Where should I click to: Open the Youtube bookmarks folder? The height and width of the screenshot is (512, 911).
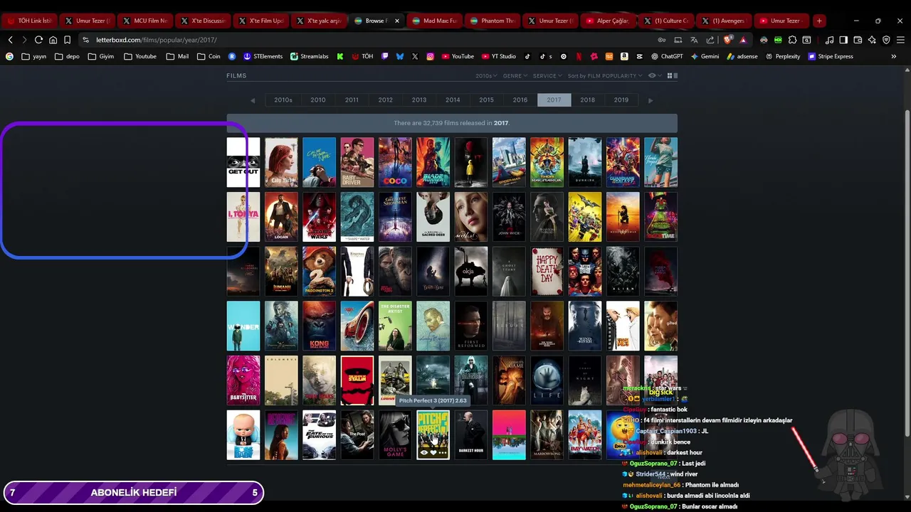(140, 56)
